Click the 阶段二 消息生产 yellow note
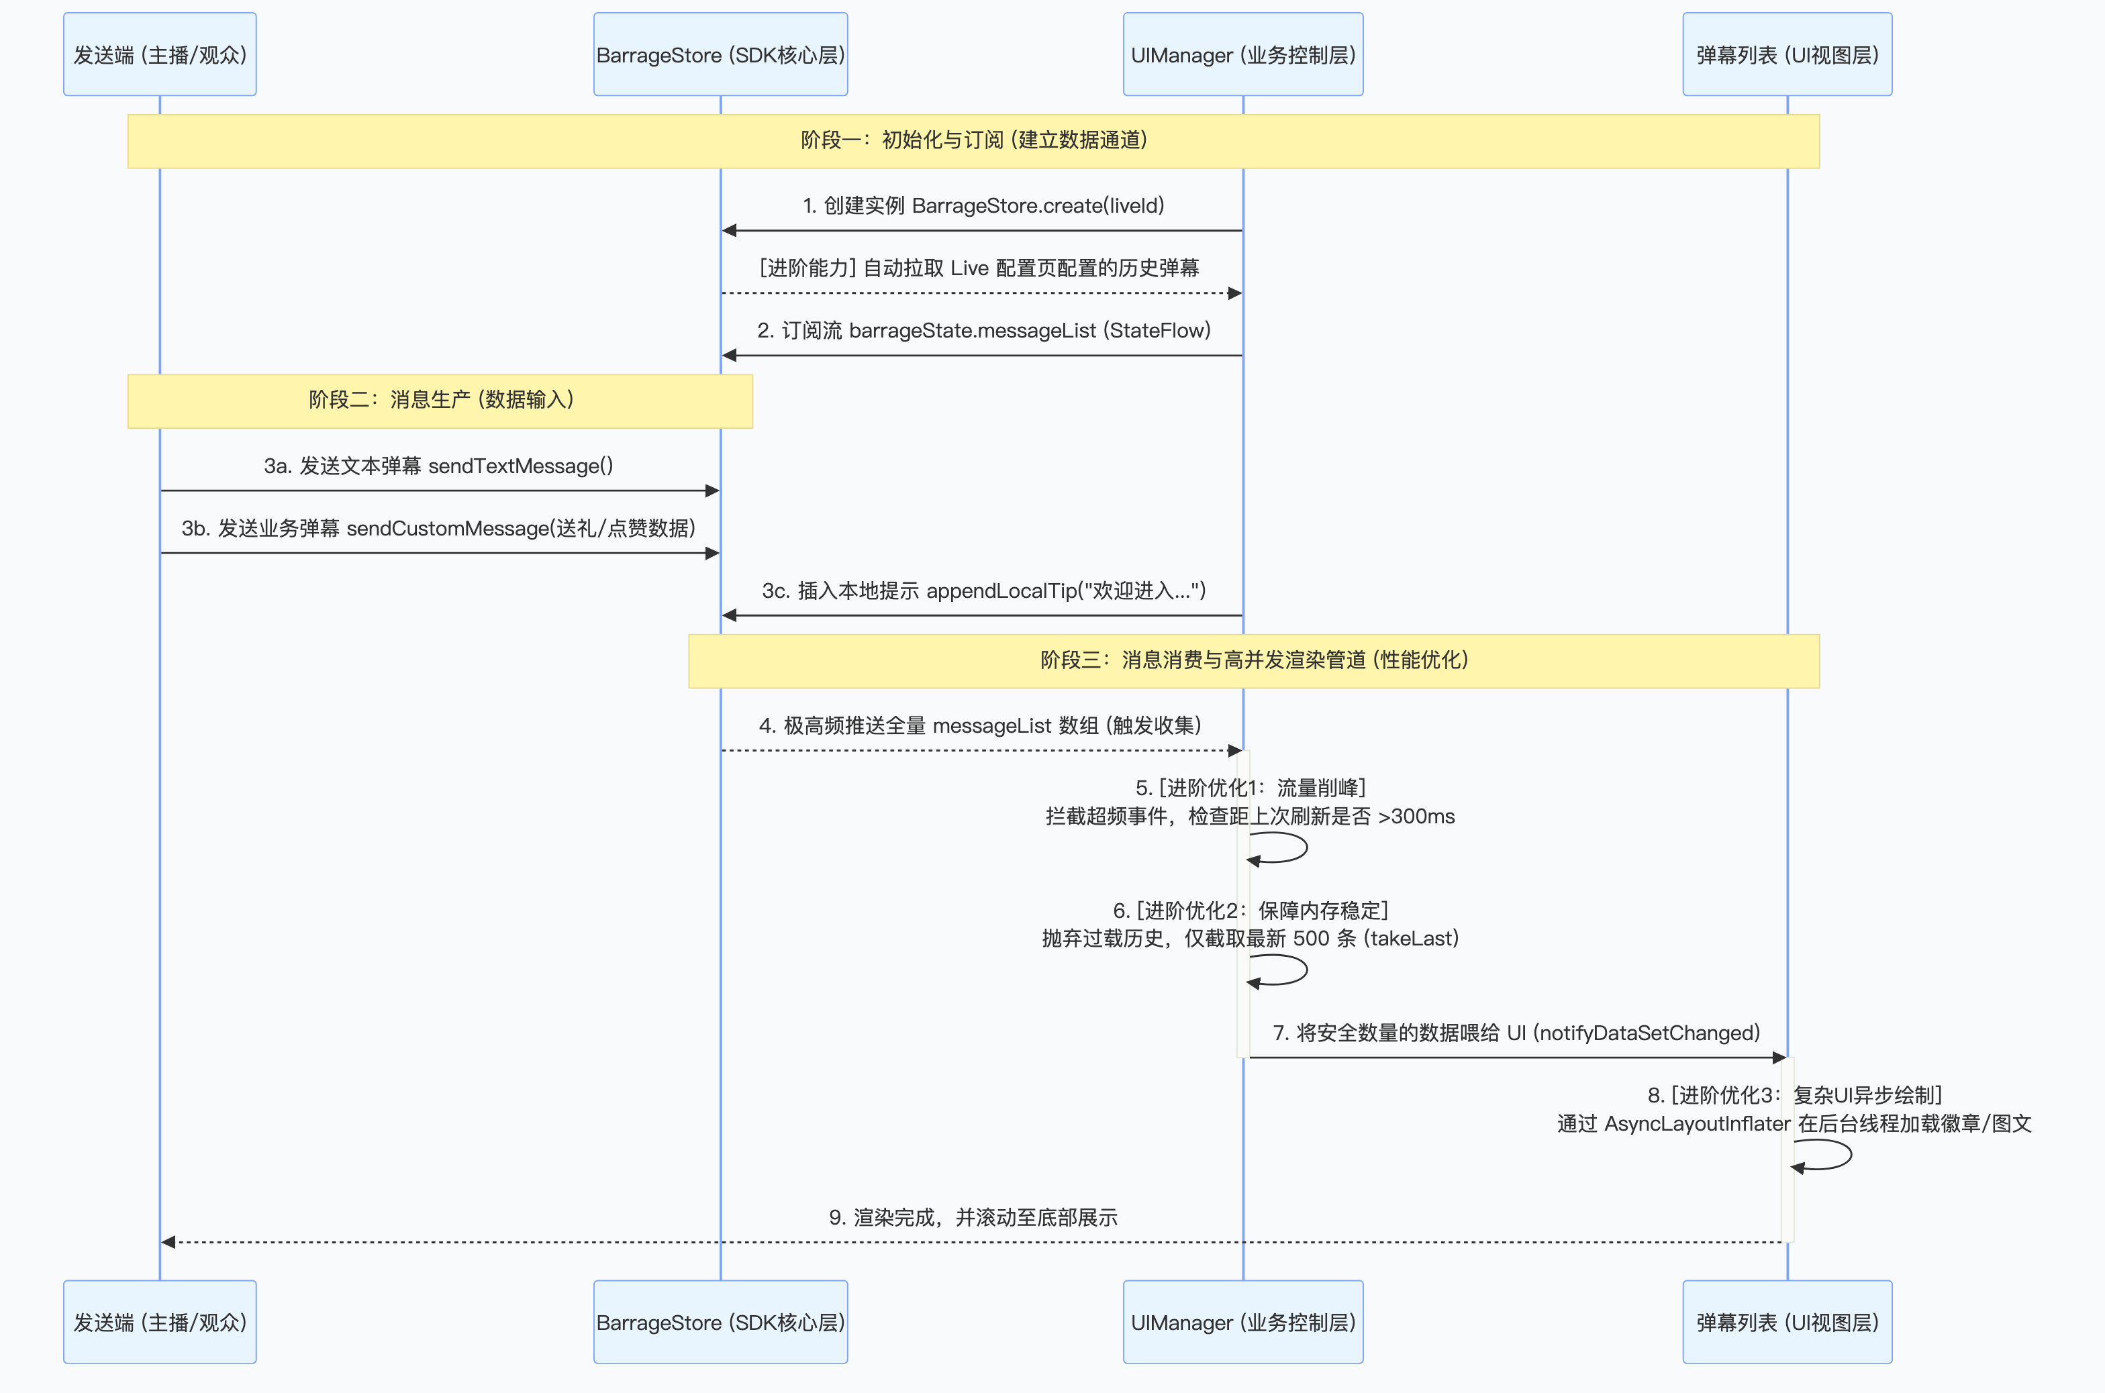 440,401
